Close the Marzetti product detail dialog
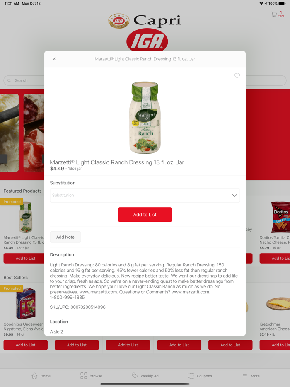290x387 pixels. tap(54, 59)
